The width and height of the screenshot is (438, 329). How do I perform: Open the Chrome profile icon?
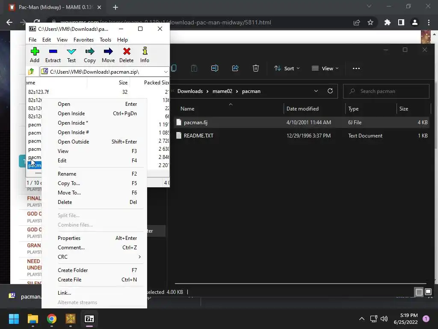click(x=415, y=22)
